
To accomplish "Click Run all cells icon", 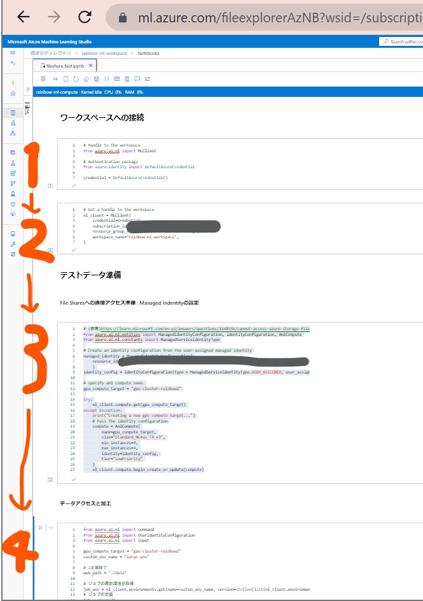I will coord(55,79).
